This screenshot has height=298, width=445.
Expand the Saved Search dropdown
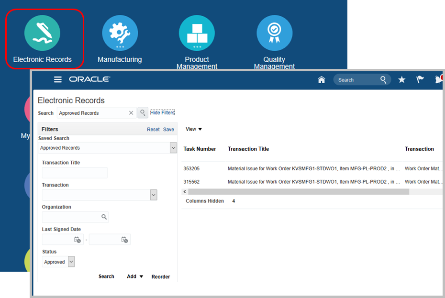tap(173, 148)
